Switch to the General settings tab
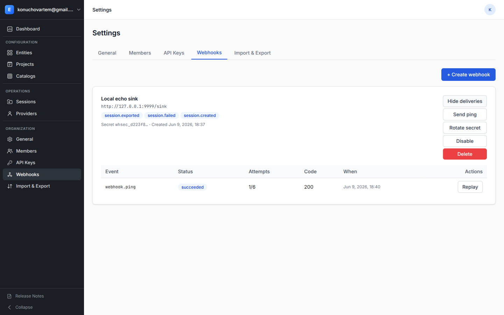Screen dimensions: 504x315 [x=107, y=53]
